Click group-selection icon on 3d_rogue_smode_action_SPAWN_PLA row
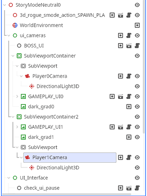The image size is (147, 196). point(112,15)
